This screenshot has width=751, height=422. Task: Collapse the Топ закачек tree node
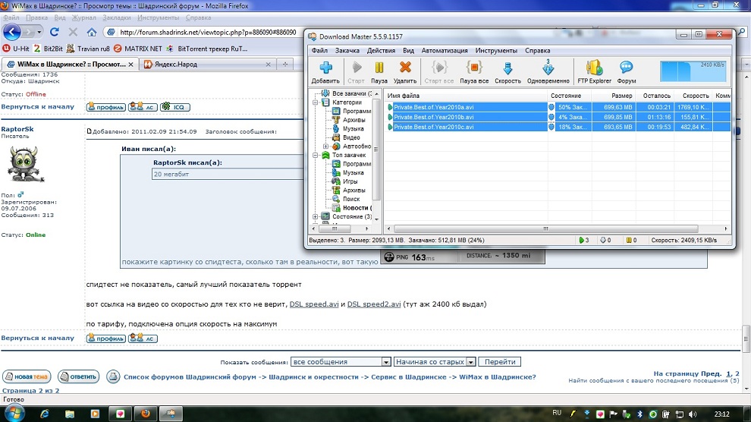point(315,155)
